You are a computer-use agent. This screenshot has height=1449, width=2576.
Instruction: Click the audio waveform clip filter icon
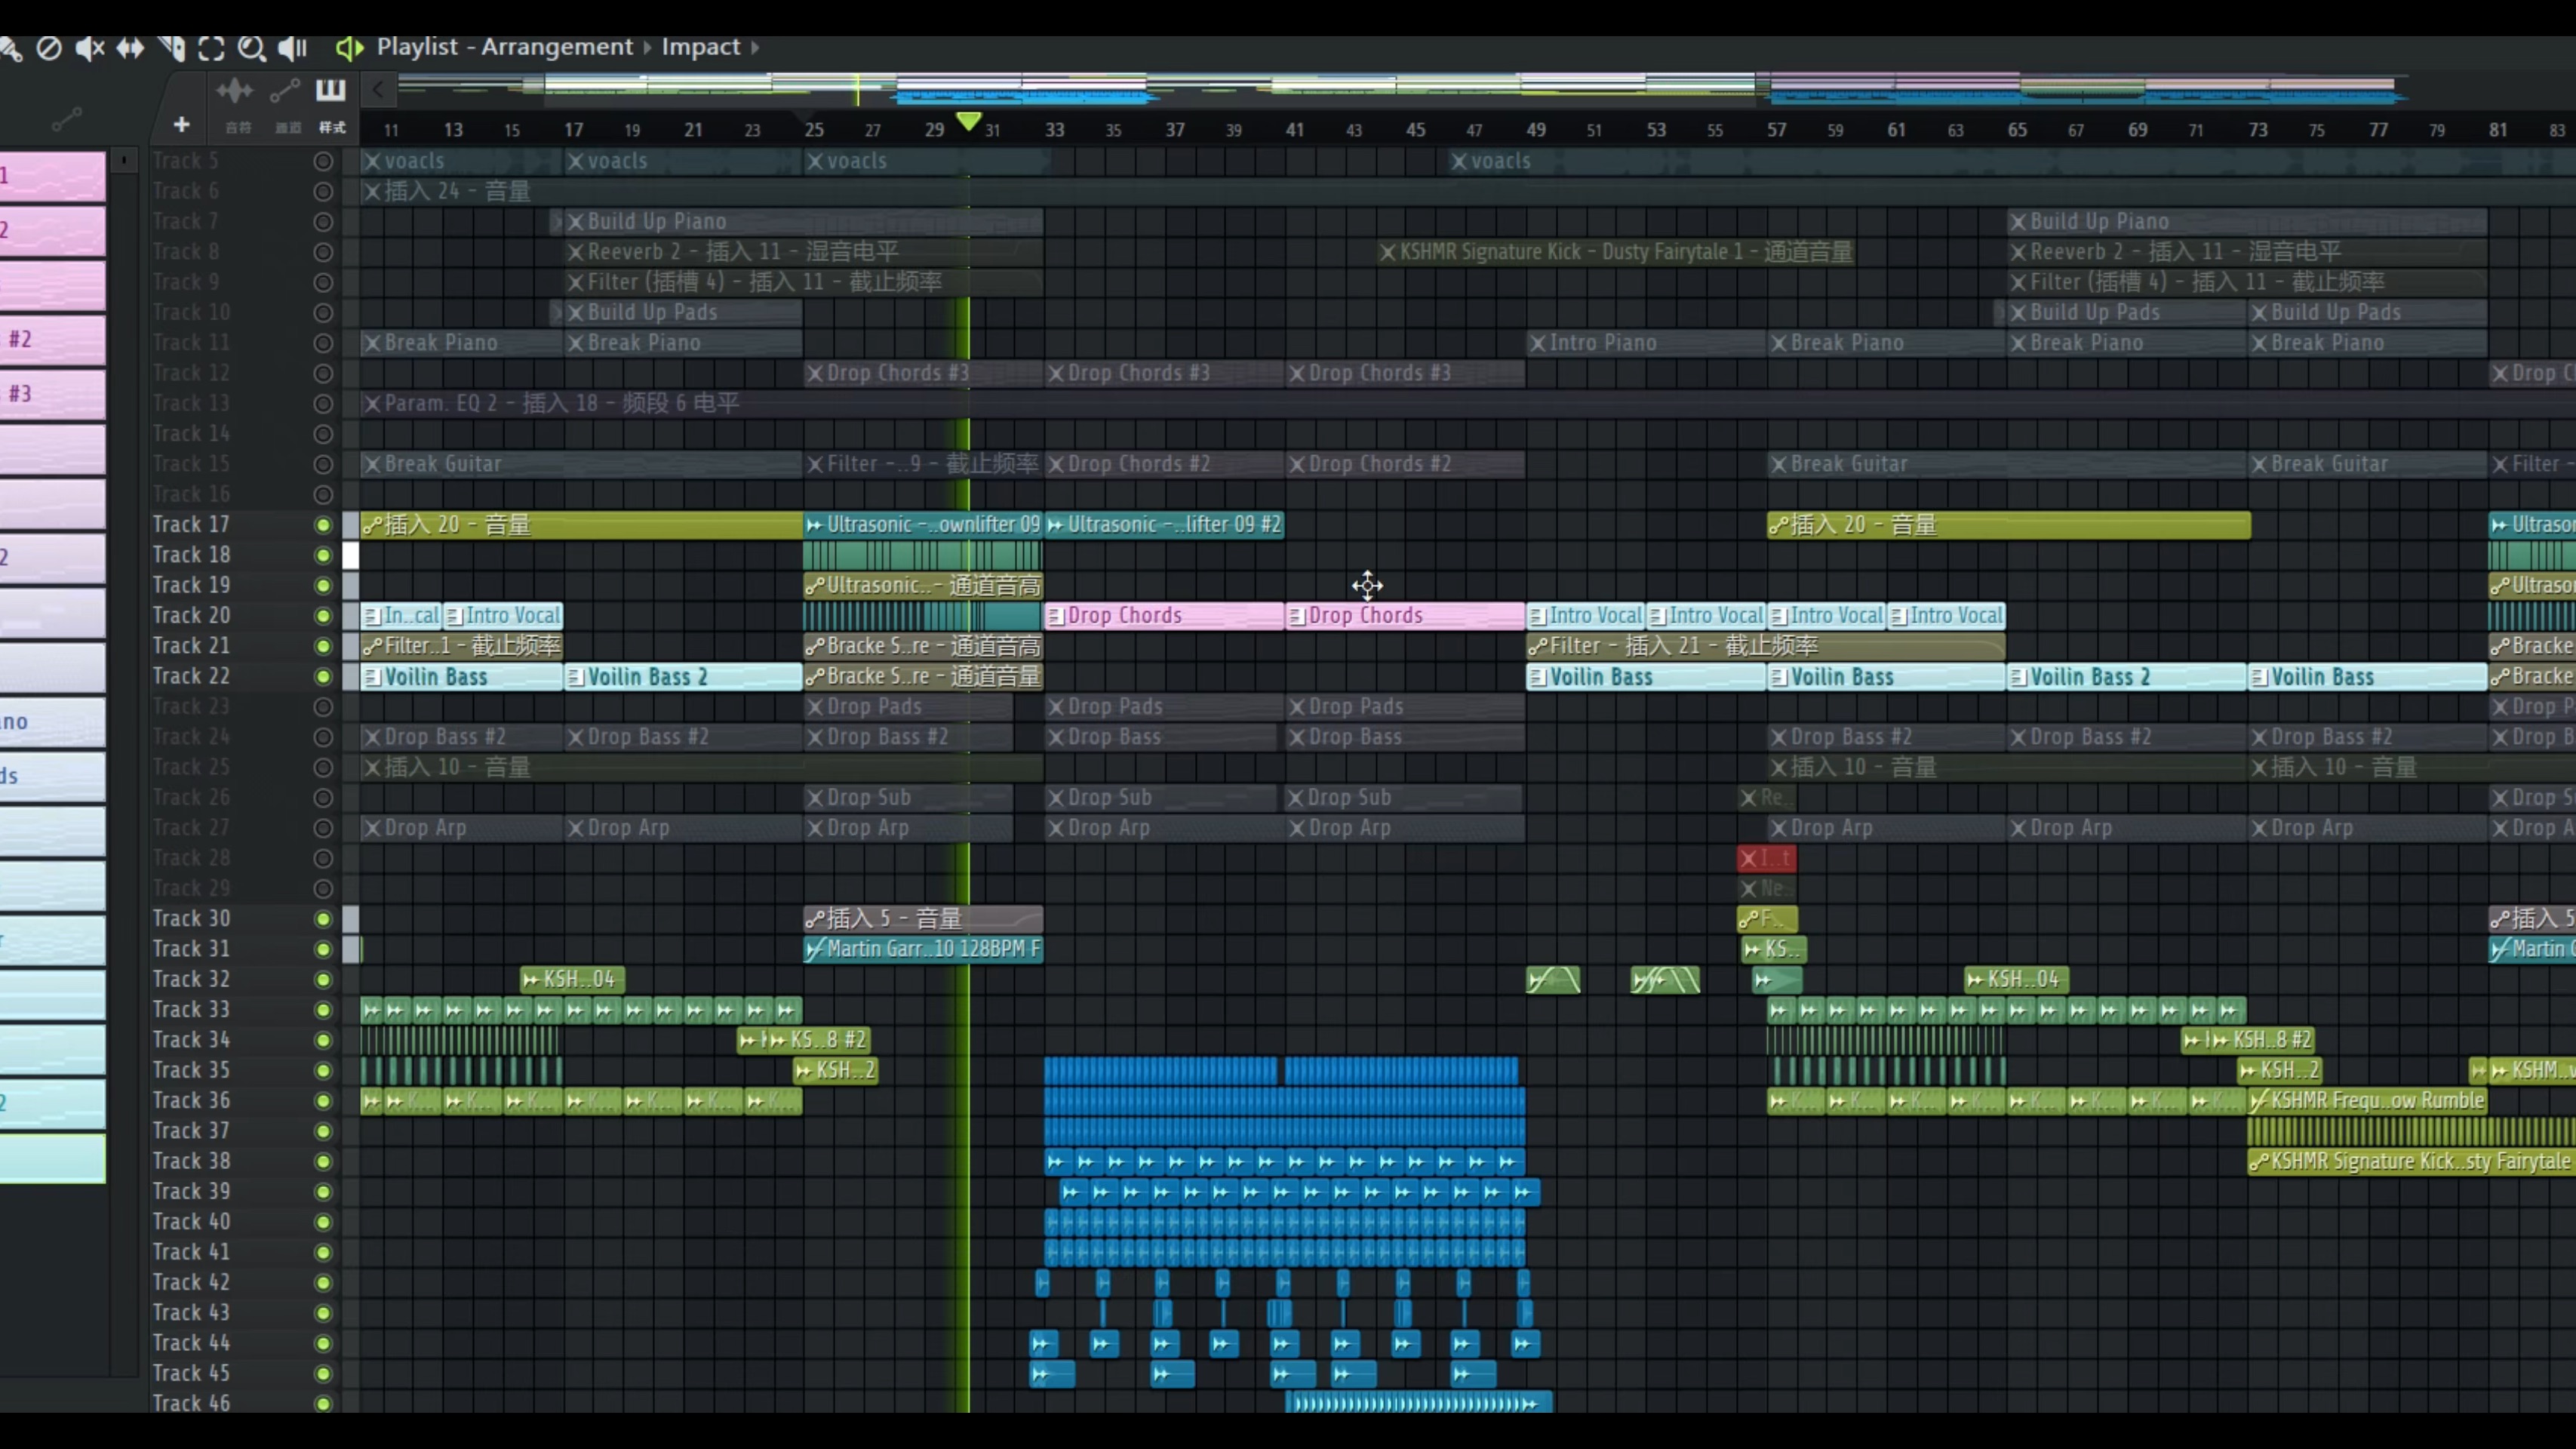235,91
